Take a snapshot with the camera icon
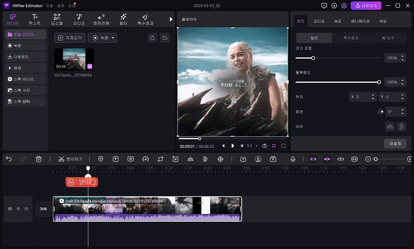414x249 pixels. click(x=264, y=146)
